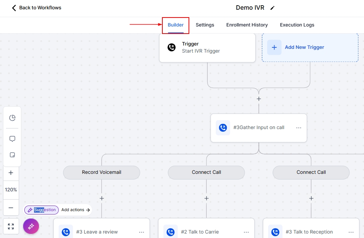Image resolution: width=364 pixels, height=238 pixels.
Task: Click the fit-to-screen expand icon
Action: tap(11, 226)
